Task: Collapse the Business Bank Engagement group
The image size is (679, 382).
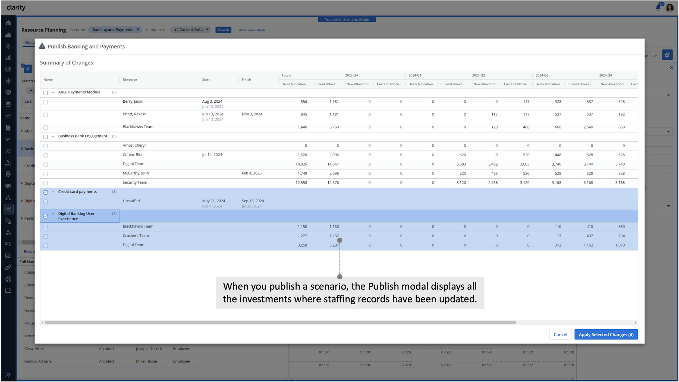Action: point(53,136)
